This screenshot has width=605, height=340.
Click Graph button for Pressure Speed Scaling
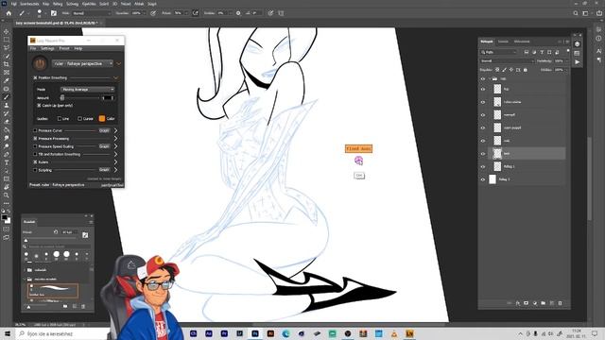click(x=104, y=146)
